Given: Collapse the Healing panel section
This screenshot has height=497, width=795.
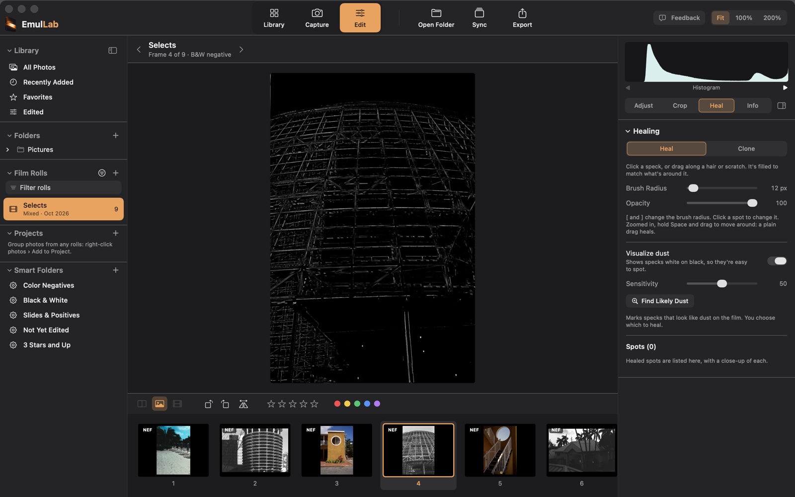Looking at the screenshot, I should 628,131.
